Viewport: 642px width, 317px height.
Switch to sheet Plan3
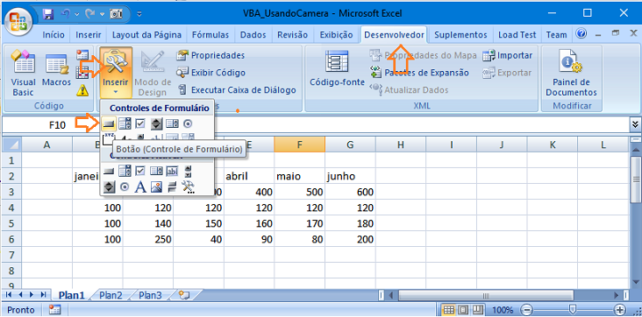tap(150, 295)
